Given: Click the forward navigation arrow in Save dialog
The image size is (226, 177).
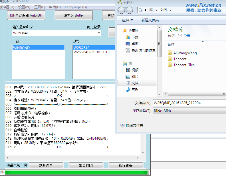Looking at the screenshot, I should tap(129, 10).
